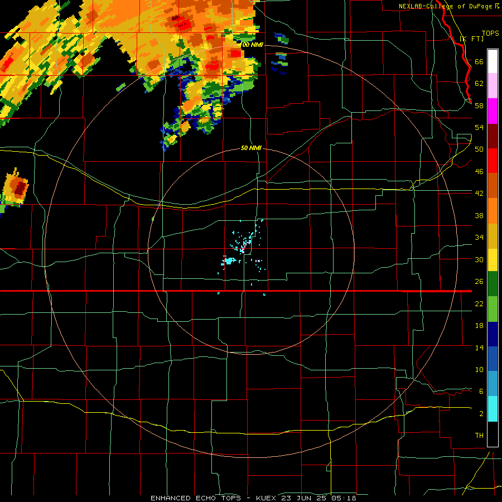The height and width of the screenshot is (502, 502).
Task: Click the 'TOPS' legend heading
Action: pyautogui.click(x=490, y=33)
